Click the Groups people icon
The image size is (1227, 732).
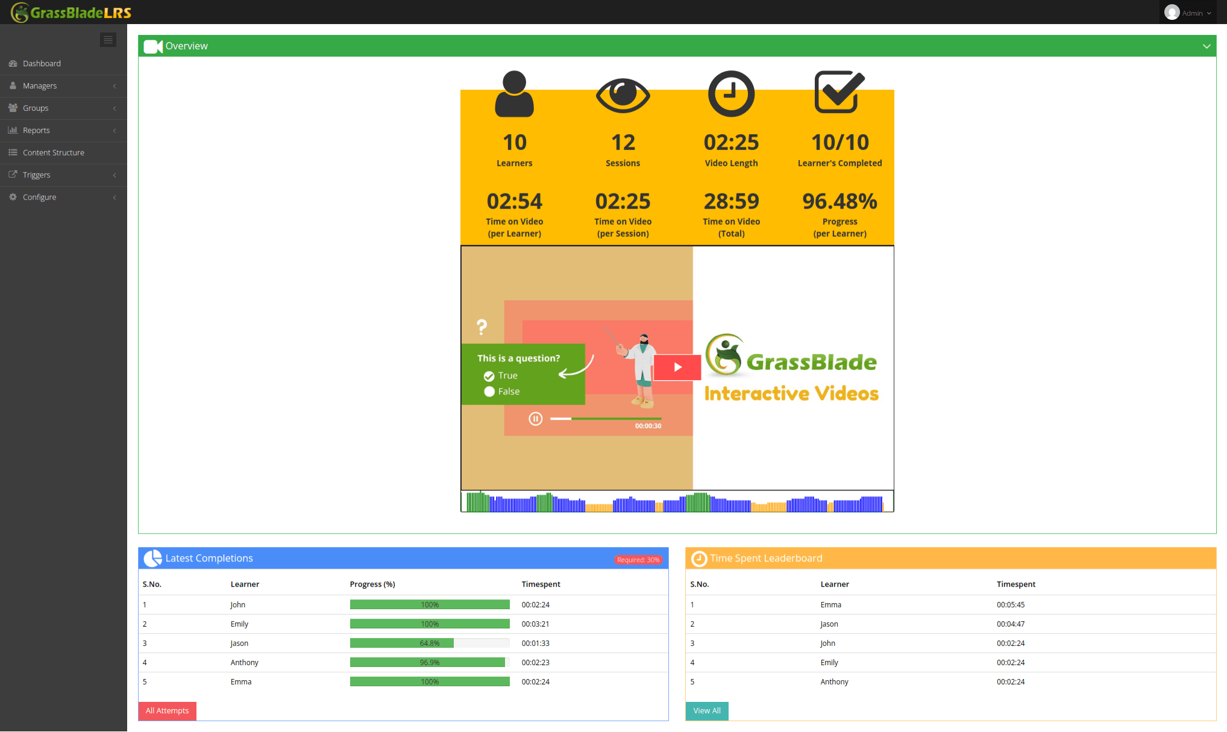tap(13, 108)
